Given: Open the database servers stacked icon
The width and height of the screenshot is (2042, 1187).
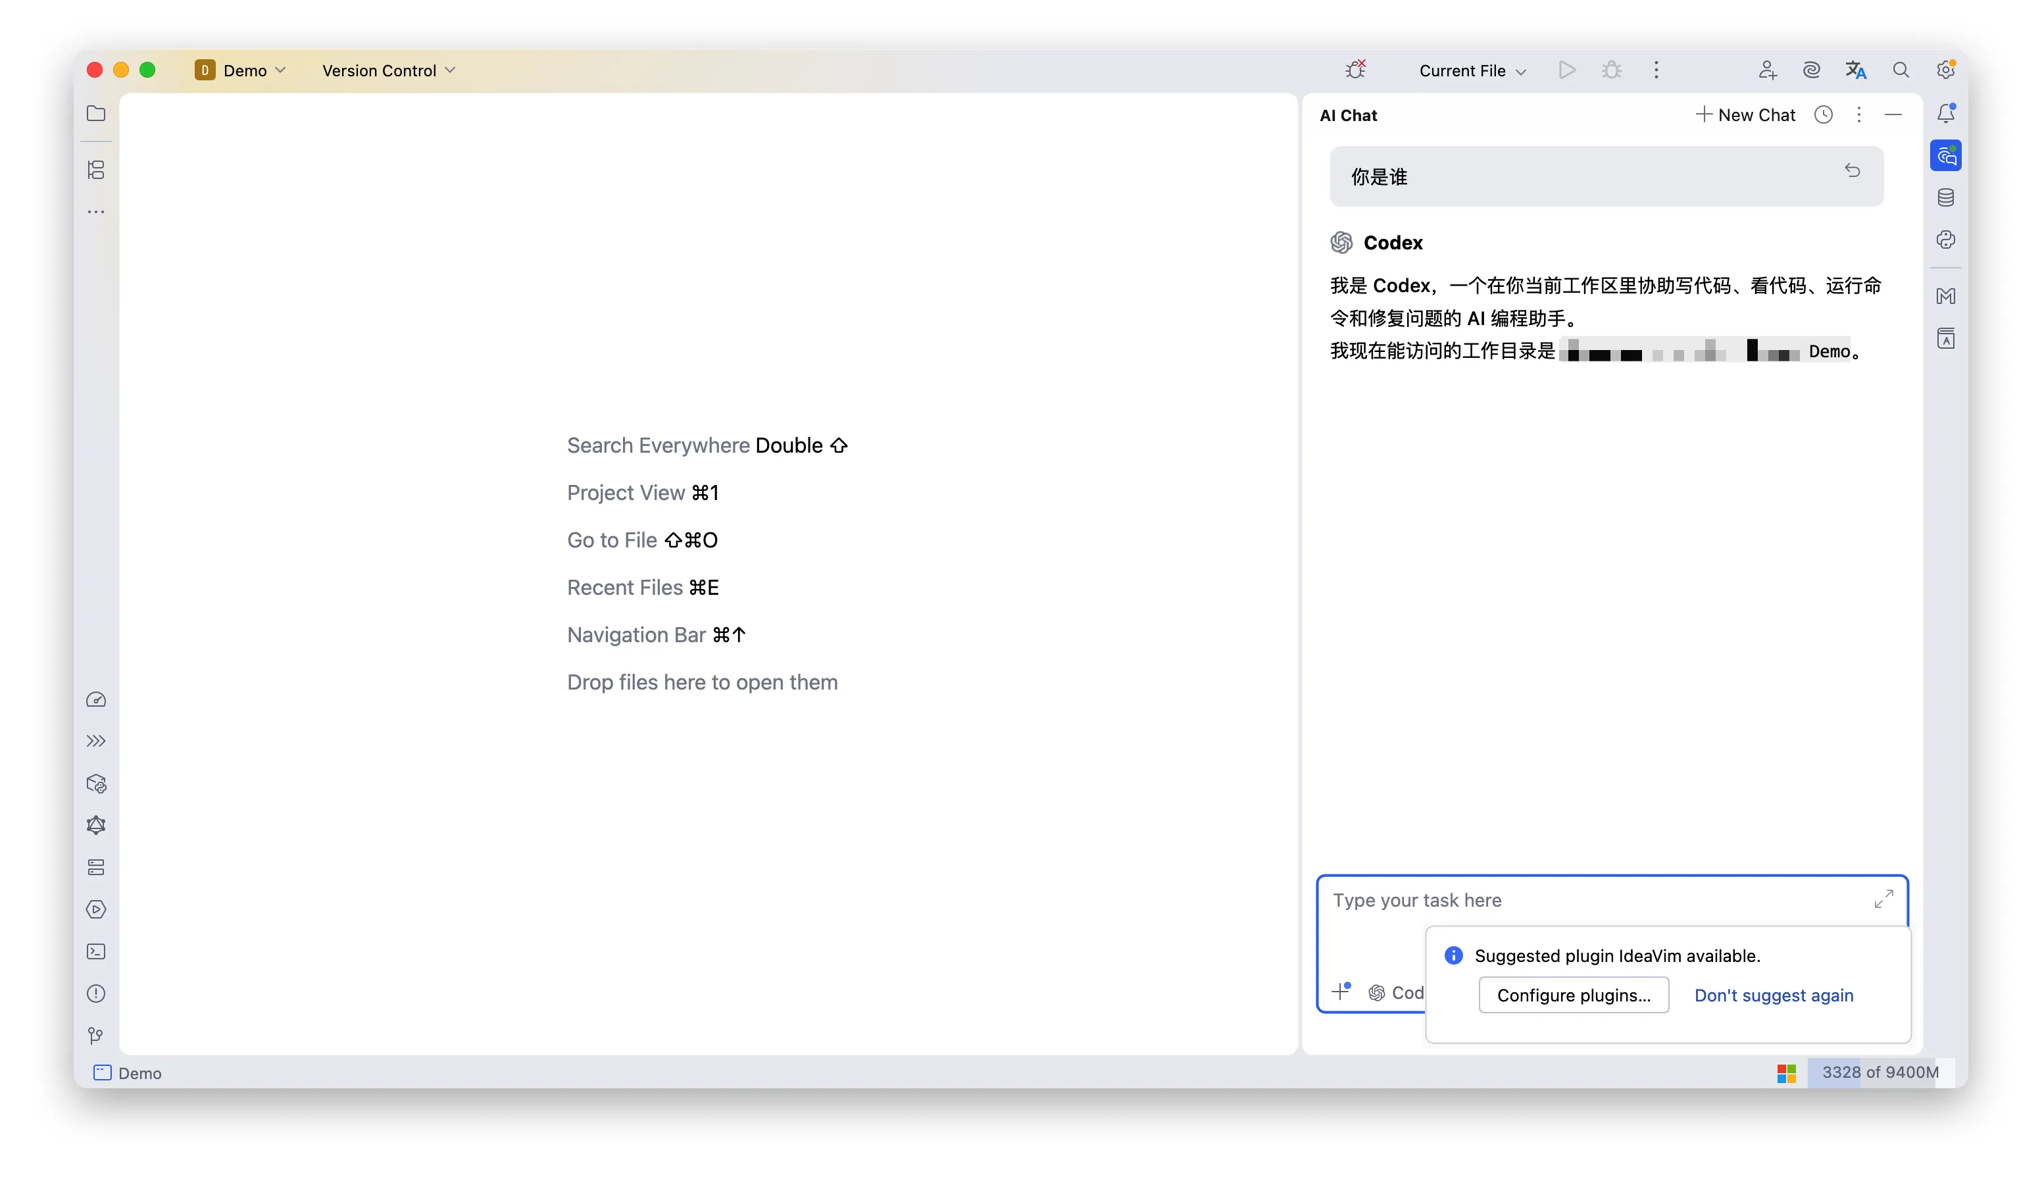Looking at the screenshot, I should 95,868.
